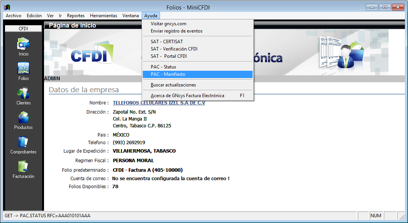Choose Buscar actualizaciones
The width and height of the screenshot is (408, 223).
(198, 85)
